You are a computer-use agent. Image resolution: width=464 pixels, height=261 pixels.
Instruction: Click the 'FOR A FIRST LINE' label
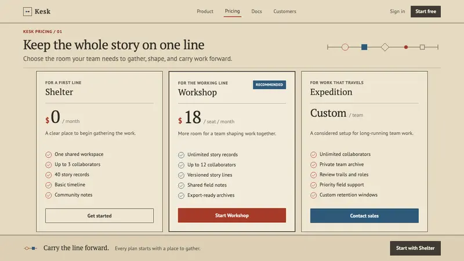[x=63, y=82]
